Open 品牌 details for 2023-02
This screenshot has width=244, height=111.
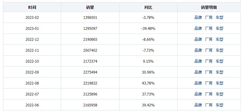pos(198,17)
